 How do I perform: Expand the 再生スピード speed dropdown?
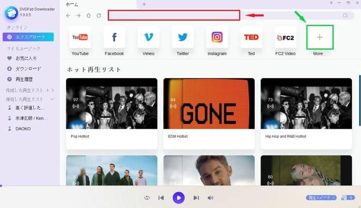321,198
